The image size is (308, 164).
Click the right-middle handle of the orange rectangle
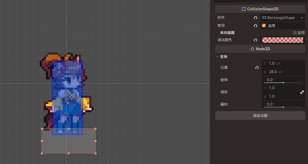click(x=96, y=141)
